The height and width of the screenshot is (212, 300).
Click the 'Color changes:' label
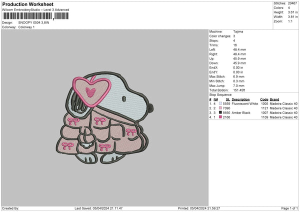220,36
